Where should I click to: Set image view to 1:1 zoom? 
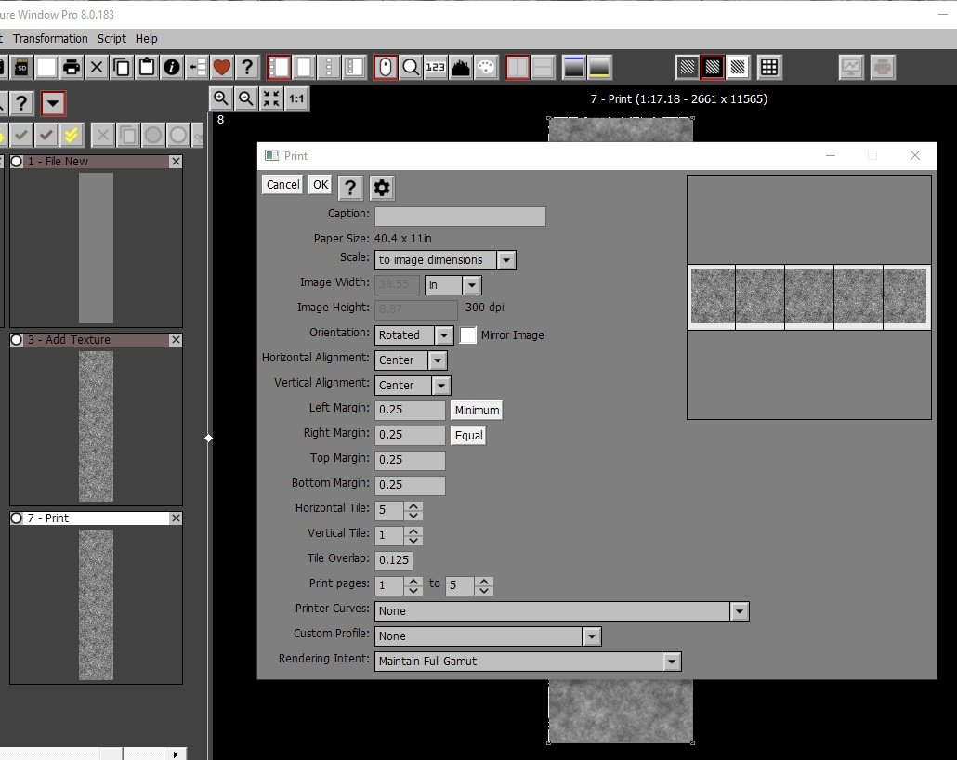coord(296,98)
